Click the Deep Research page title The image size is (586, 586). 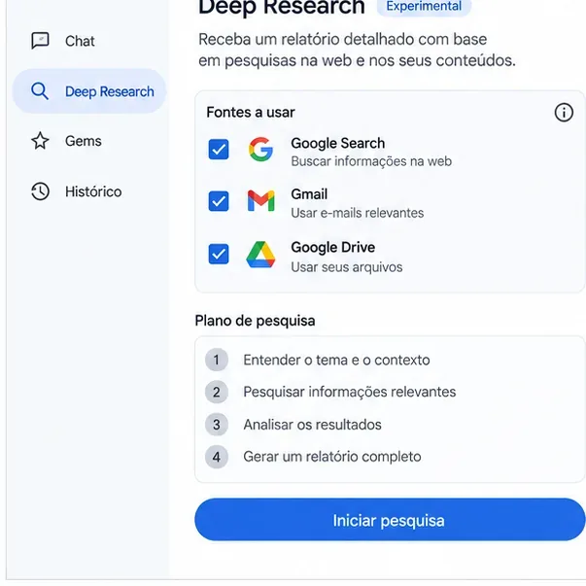[x=282, y=7]
